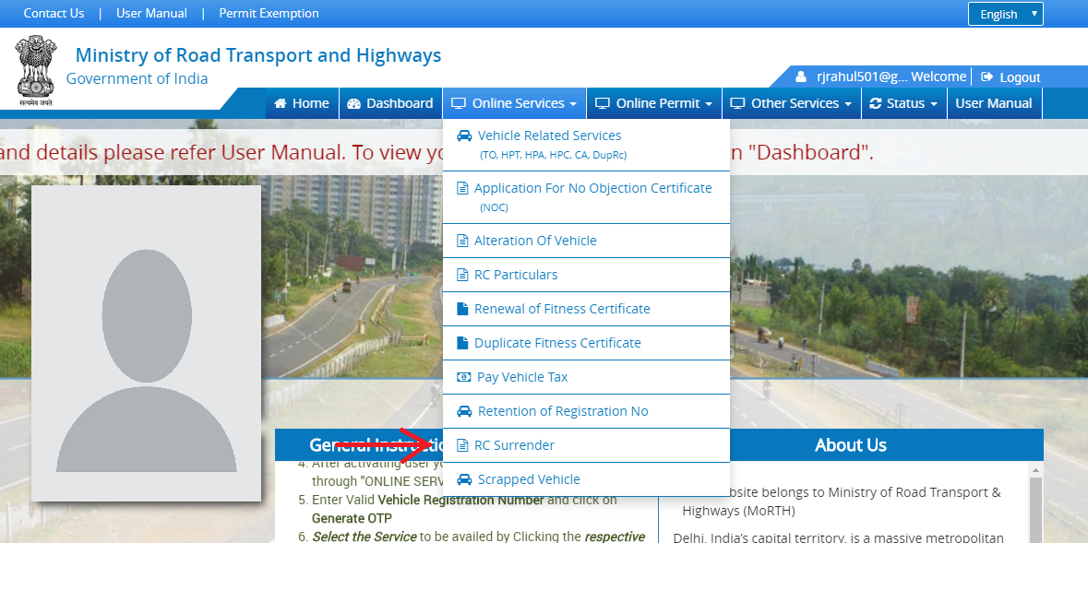This screenshot has height=590, width=1088.
Task: Click the Government of India subtitle
Action: click(x=137, y=78)
